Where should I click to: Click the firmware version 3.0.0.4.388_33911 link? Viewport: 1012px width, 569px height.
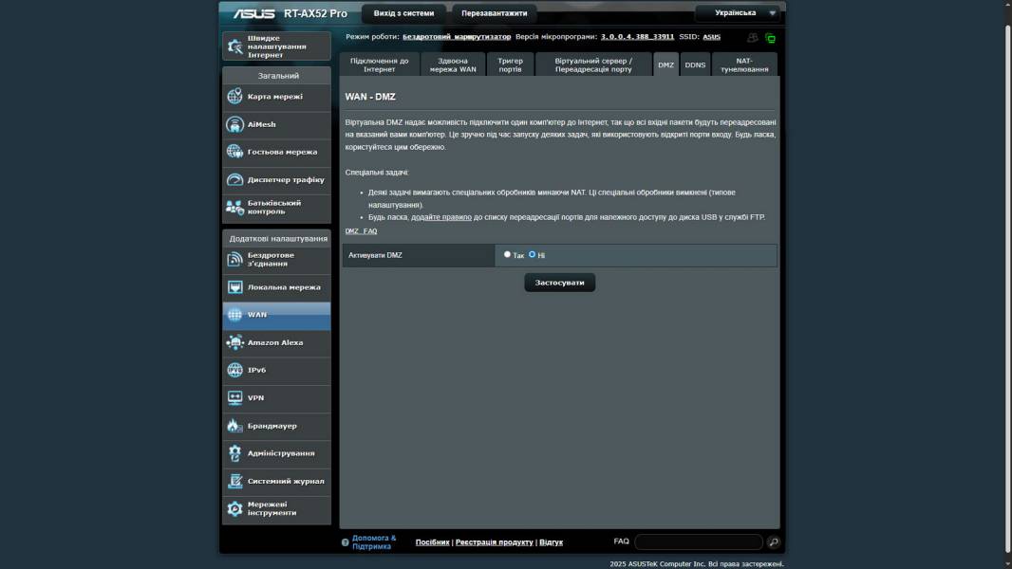pos(637,37)
